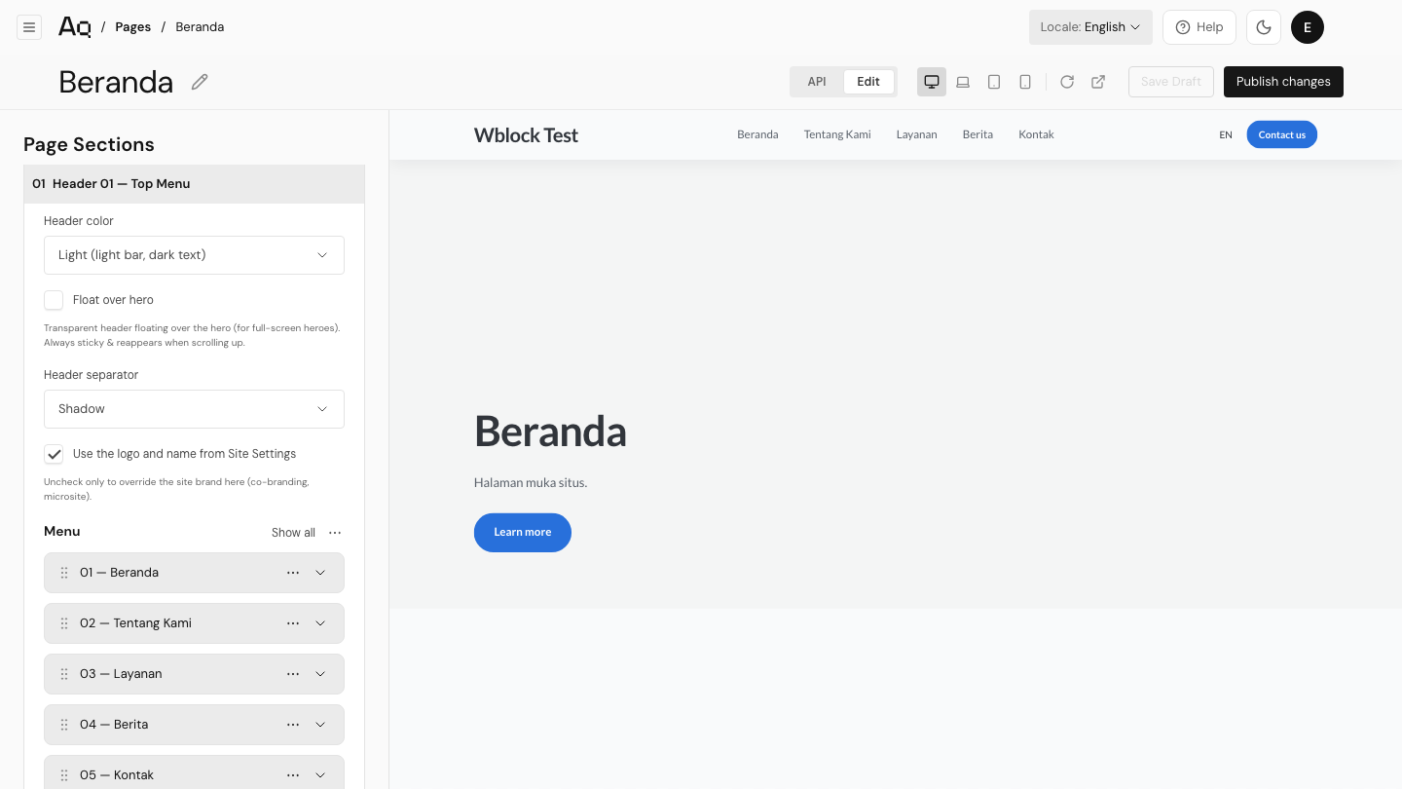This screenshot has height=789, width=1402.
Task: Click Contact us button in preview
Action: click(1281, 134)
